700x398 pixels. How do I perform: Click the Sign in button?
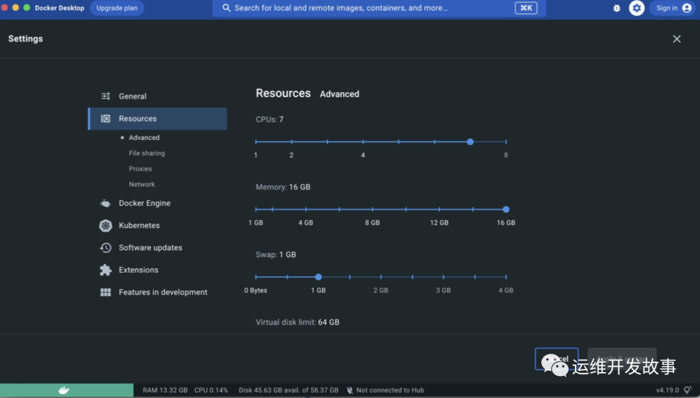tap(673, 8)
